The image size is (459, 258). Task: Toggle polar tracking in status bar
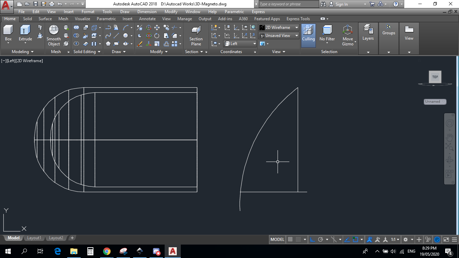(321, 240)
